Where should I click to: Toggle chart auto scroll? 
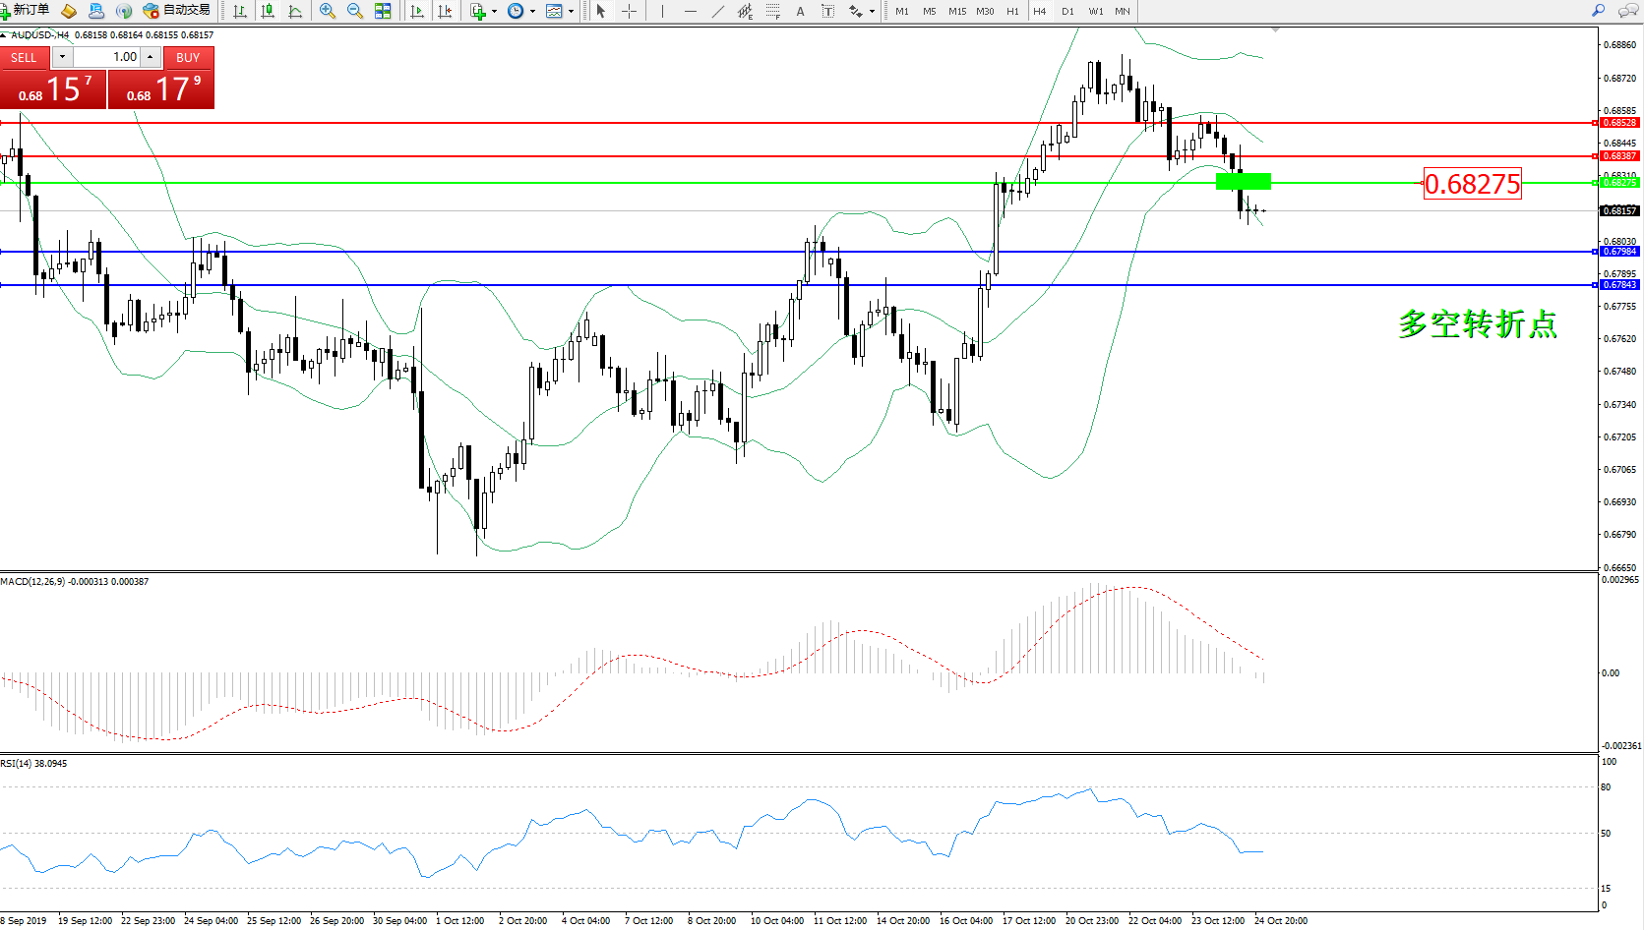(417, 11)
